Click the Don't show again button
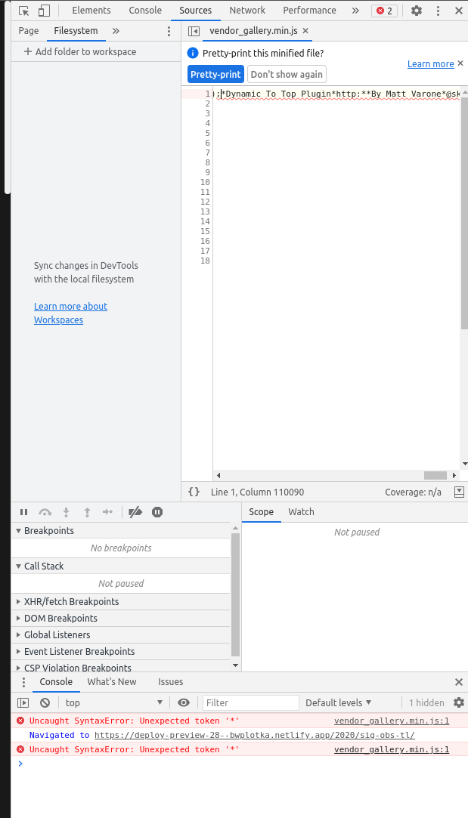This screenshot has width=468, height=818. coord(287,74)
